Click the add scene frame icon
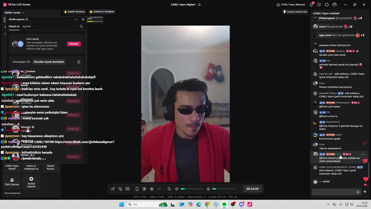This screenshot has height=209, width=371. tap(127, 189)
